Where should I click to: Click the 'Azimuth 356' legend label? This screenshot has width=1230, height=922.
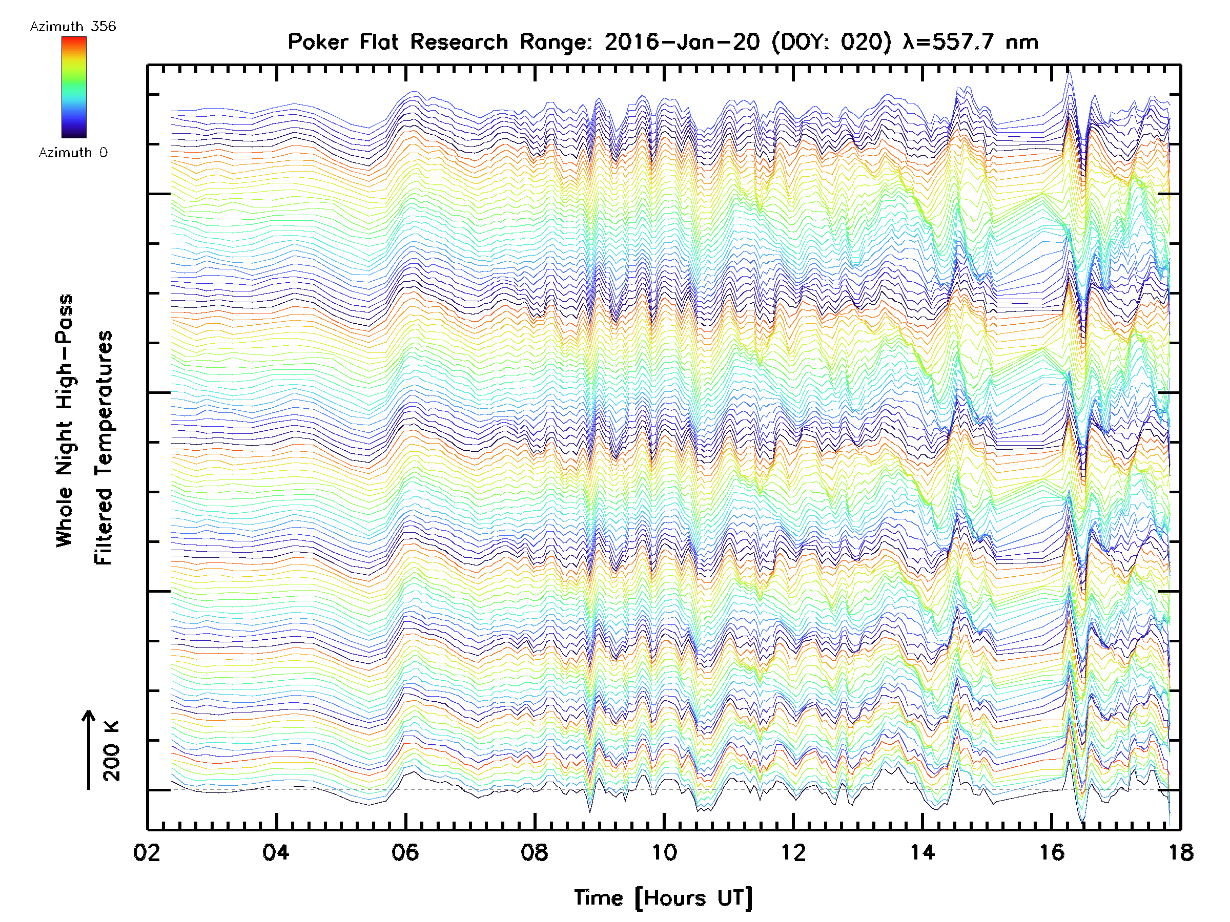coord(73,27)
